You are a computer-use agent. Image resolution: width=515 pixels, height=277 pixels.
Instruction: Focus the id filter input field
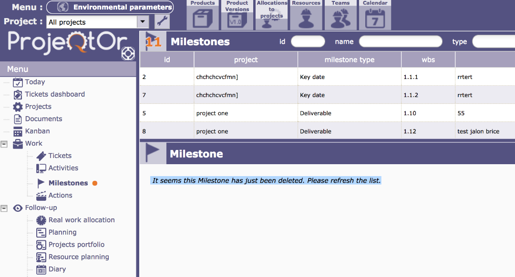coord(308,41)
